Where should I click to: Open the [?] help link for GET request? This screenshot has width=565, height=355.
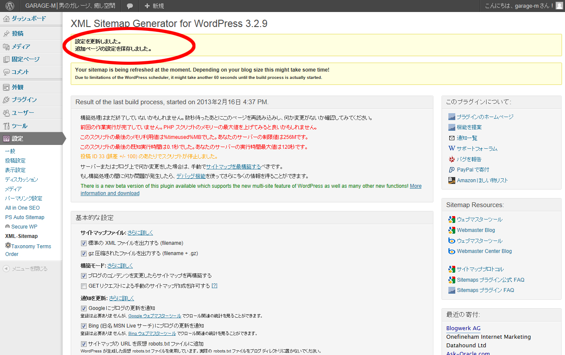215,286
